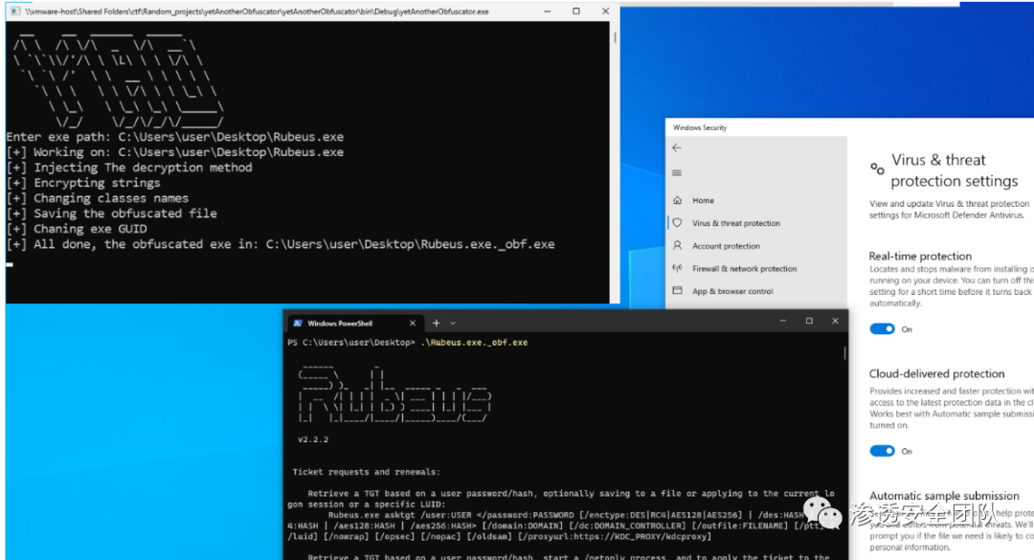Click the settings gears icon beside the Virus & threat protection settings heading

[x=877, y=168]
